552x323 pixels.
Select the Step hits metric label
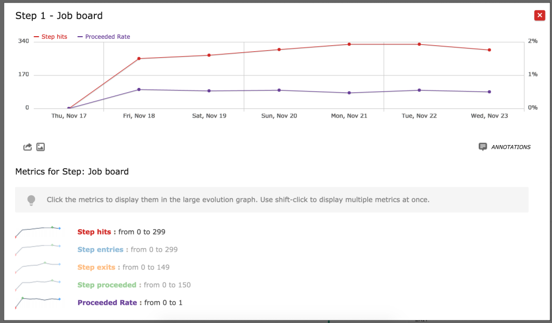tap(94, 231)
